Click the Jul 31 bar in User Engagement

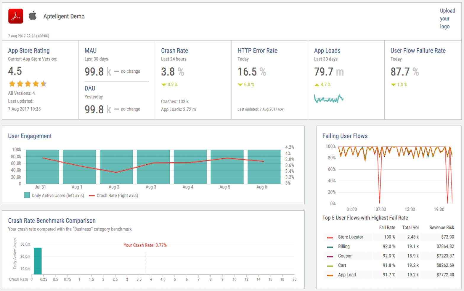(x=42, y=167)
